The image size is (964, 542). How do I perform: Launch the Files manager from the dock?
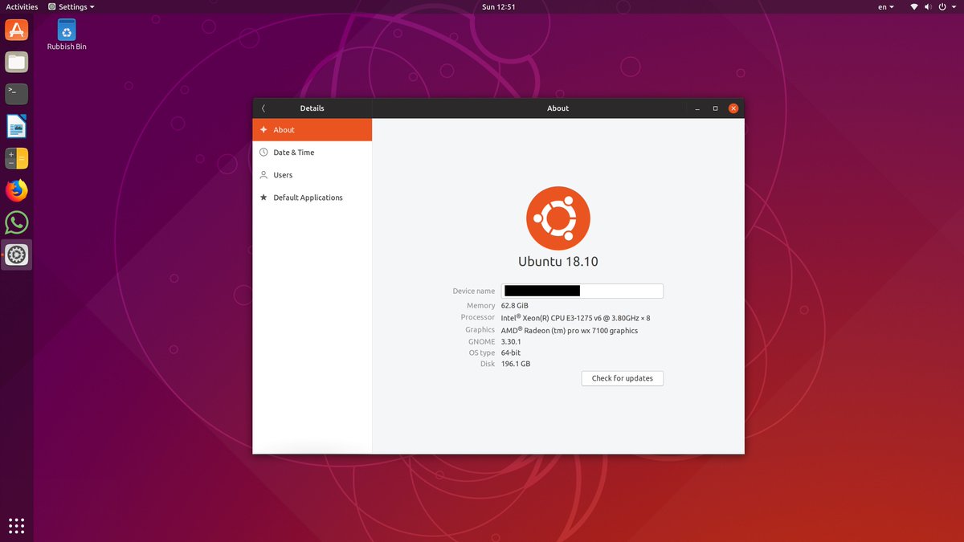coord(17,62)
